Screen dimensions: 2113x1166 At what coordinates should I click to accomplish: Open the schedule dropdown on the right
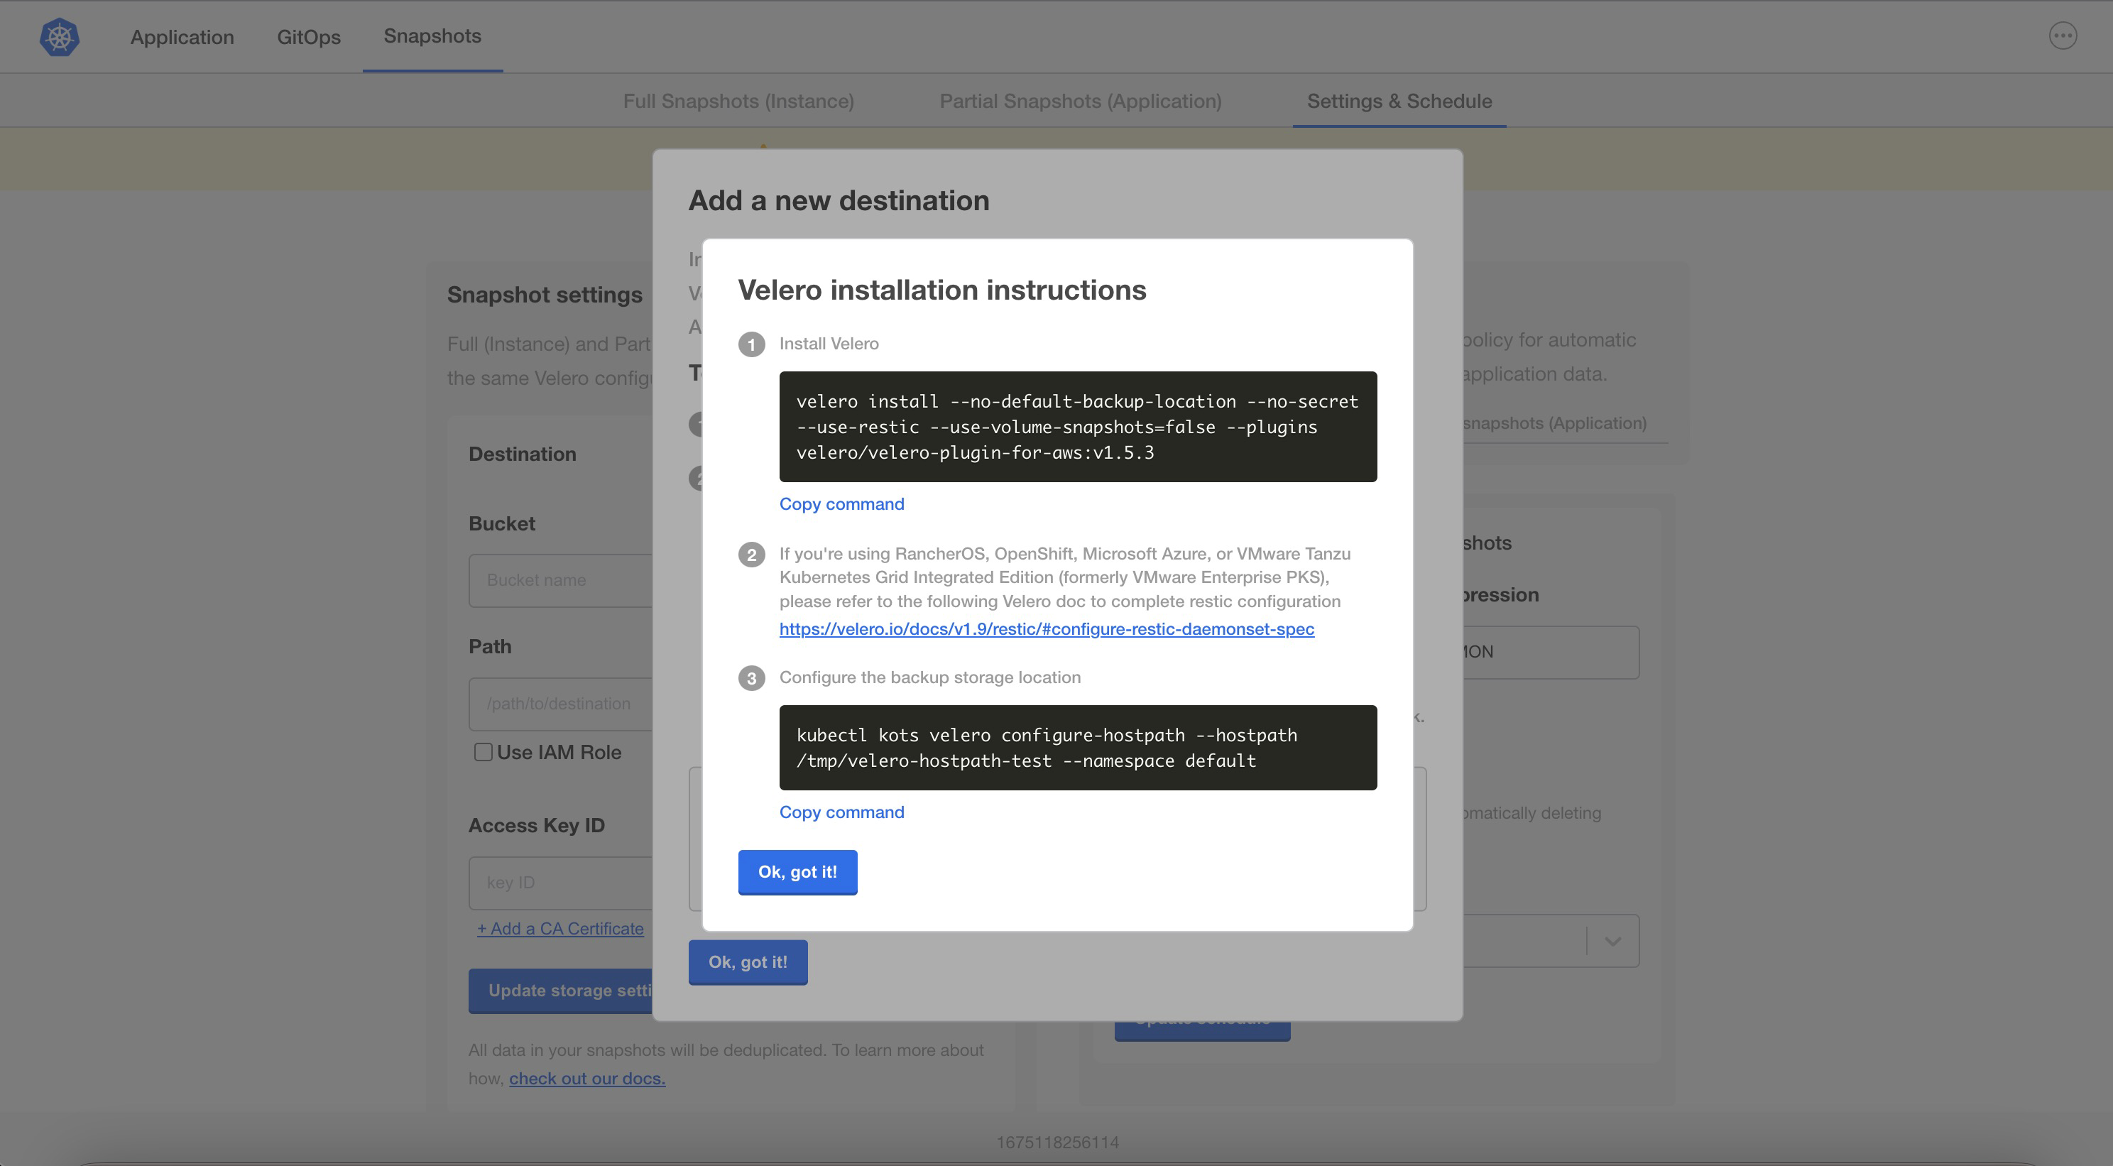tap(1612, 940)
